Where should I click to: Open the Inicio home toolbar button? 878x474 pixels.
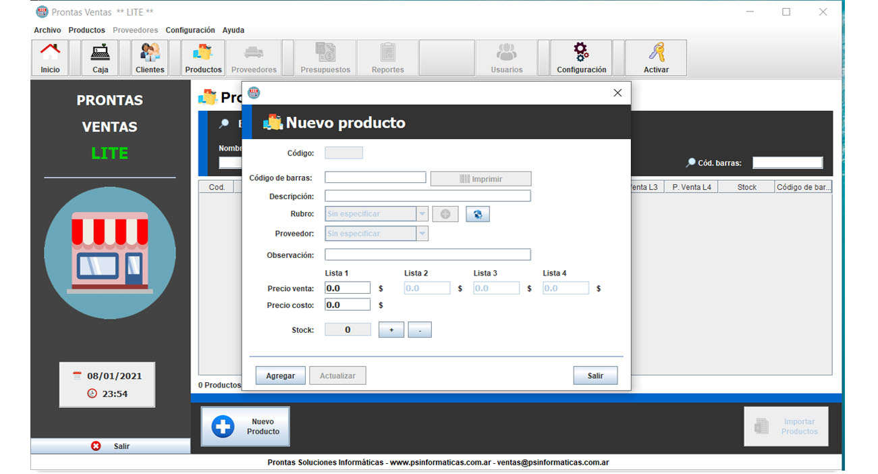pos(50,58)
